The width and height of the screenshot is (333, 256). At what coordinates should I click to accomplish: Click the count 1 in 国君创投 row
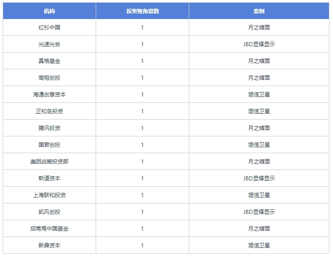pos(142,145)
